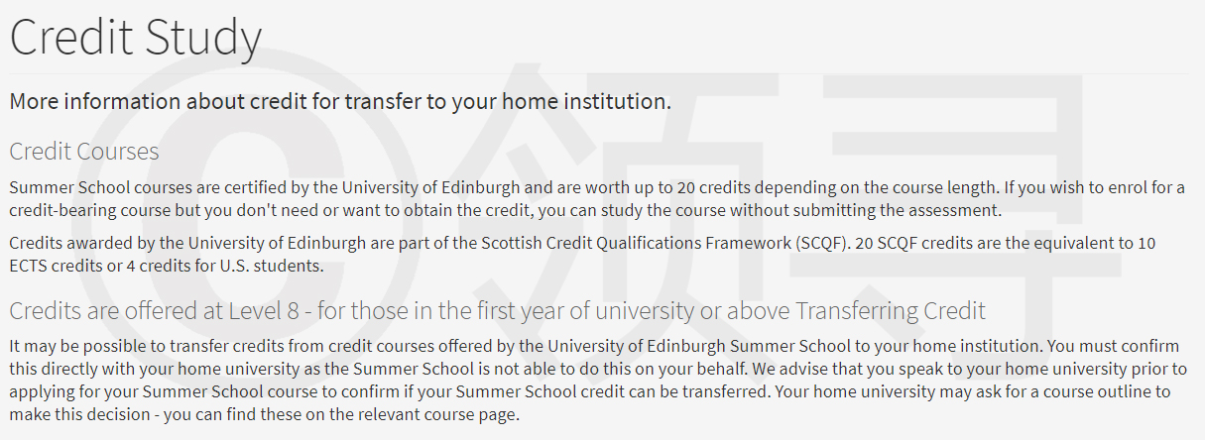The image size is (1205, 440).
Task: Click the words course outline
Action: tap(1097, 391)
